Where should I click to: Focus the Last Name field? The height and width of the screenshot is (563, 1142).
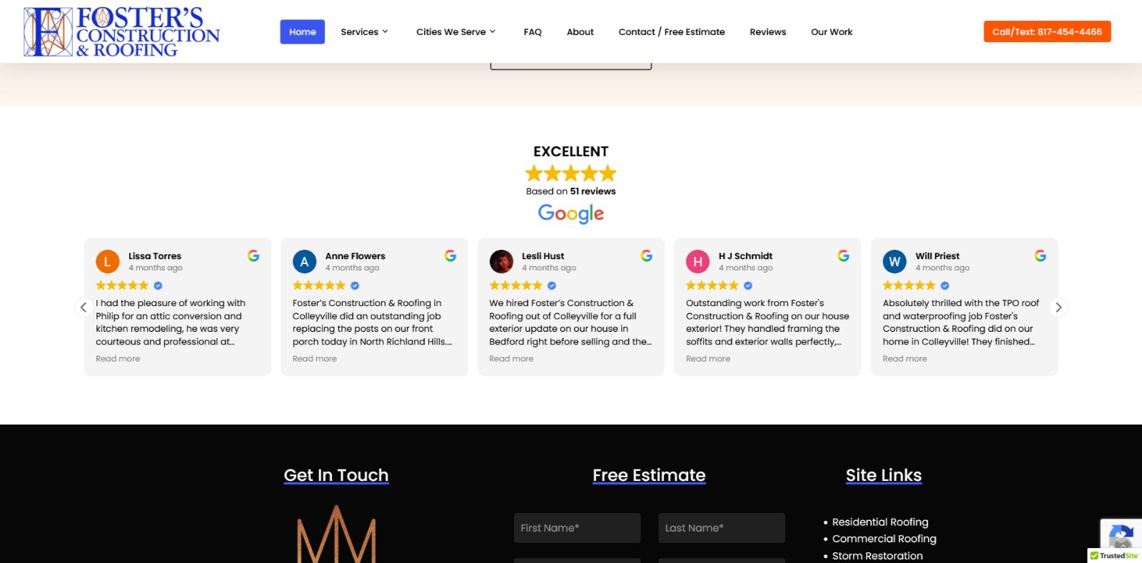[722, 528]
